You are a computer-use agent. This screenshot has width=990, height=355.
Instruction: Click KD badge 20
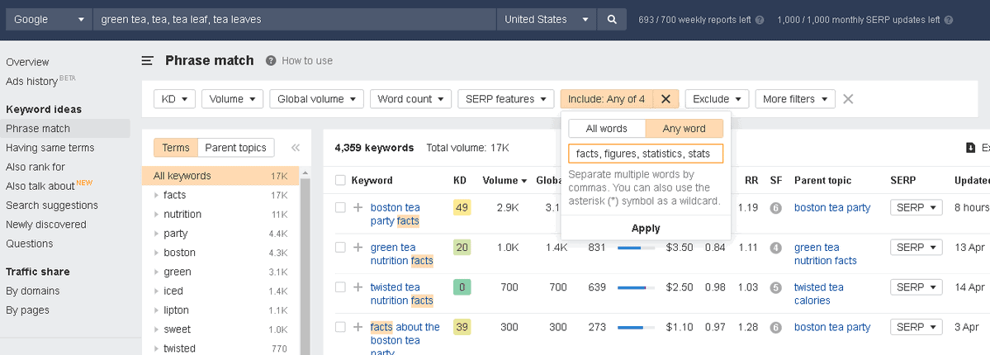(462, 248)
